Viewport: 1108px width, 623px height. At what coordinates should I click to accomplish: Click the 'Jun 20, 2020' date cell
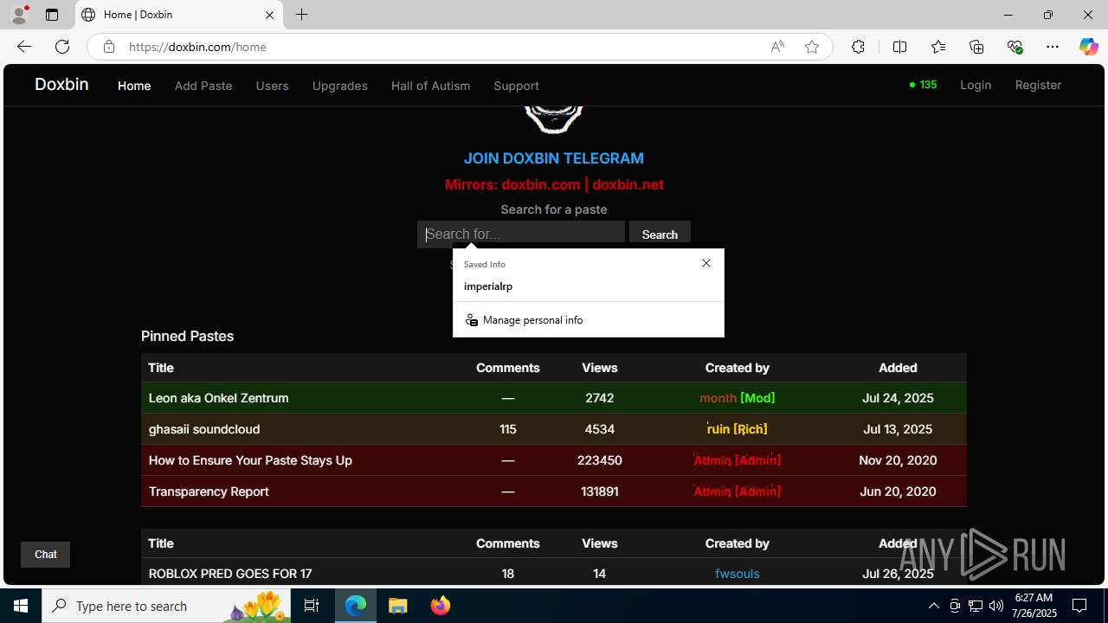pyautogui.click(x=898, y=491)
